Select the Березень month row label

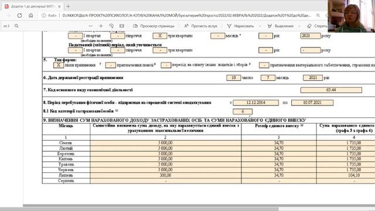pos(66,154)
